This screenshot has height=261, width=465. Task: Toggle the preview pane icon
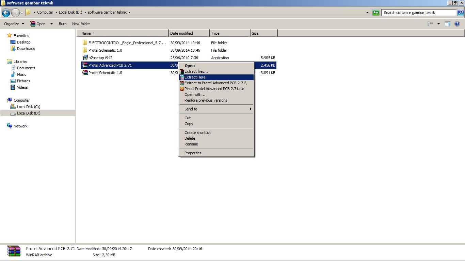pos(448,24)
